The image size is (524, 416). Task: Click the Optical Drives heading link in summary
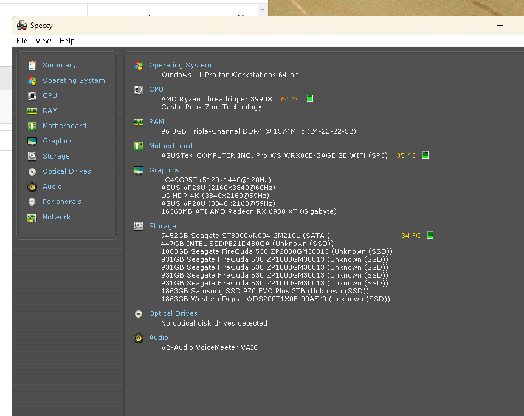click(x=173, y=313)
